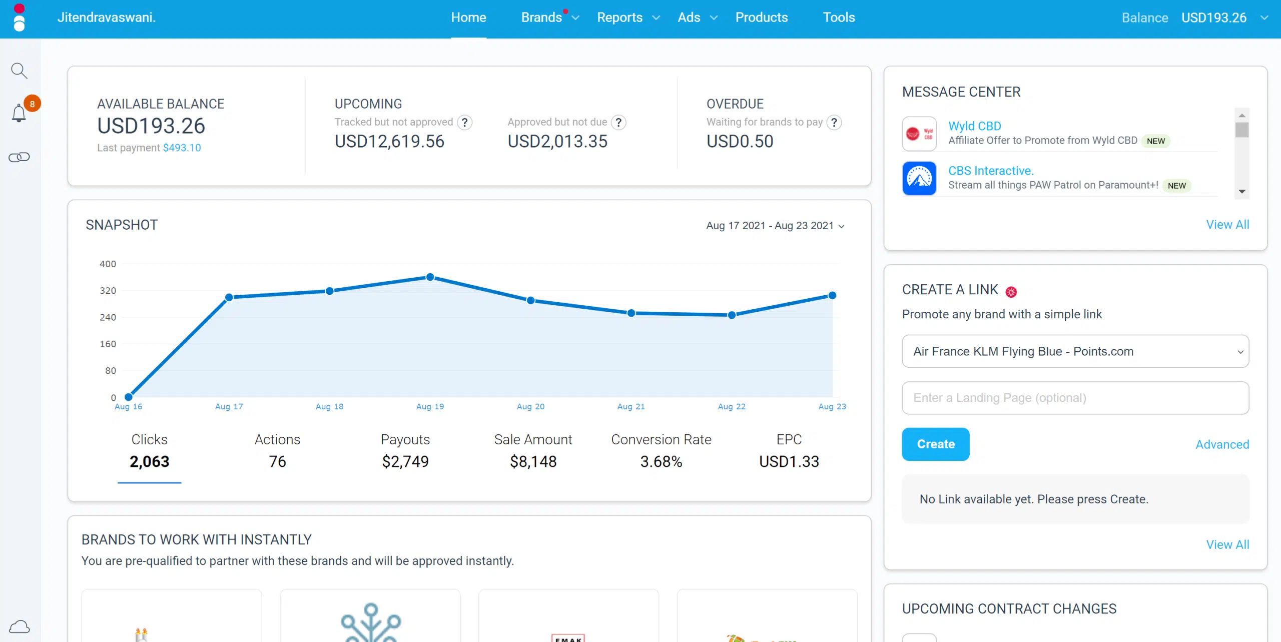Open the snapshot date range dropdown
This screenshot has height=642, width=1281.
[775, 226]
